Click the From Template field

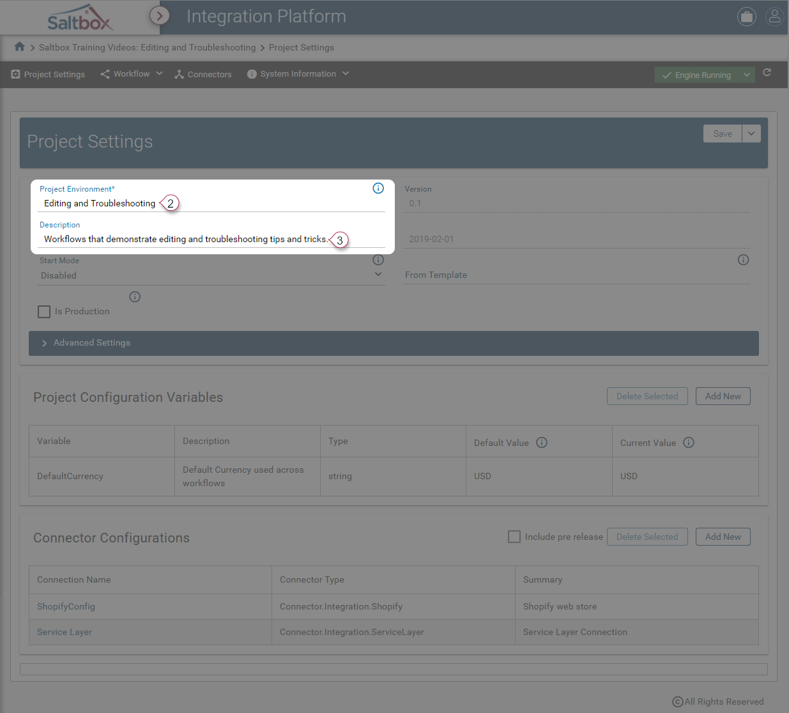(x=577, y=275)
